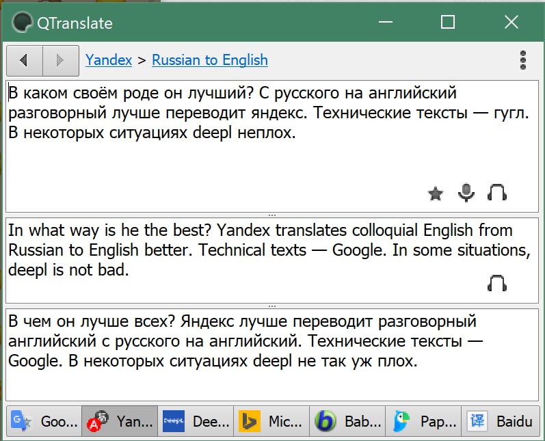Click the back navigation arrow button
545x441 pixels.
[x=25, y=60]
